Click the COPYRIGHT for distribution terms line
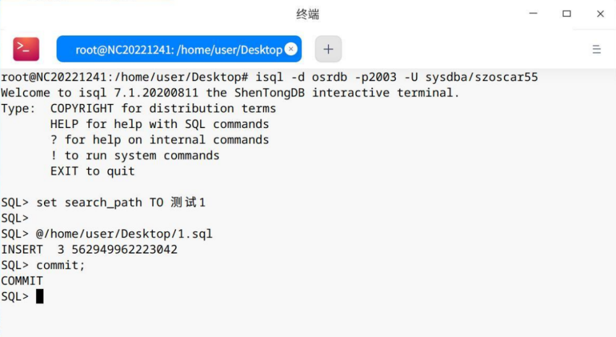616x337 pixels. (162, 108)
